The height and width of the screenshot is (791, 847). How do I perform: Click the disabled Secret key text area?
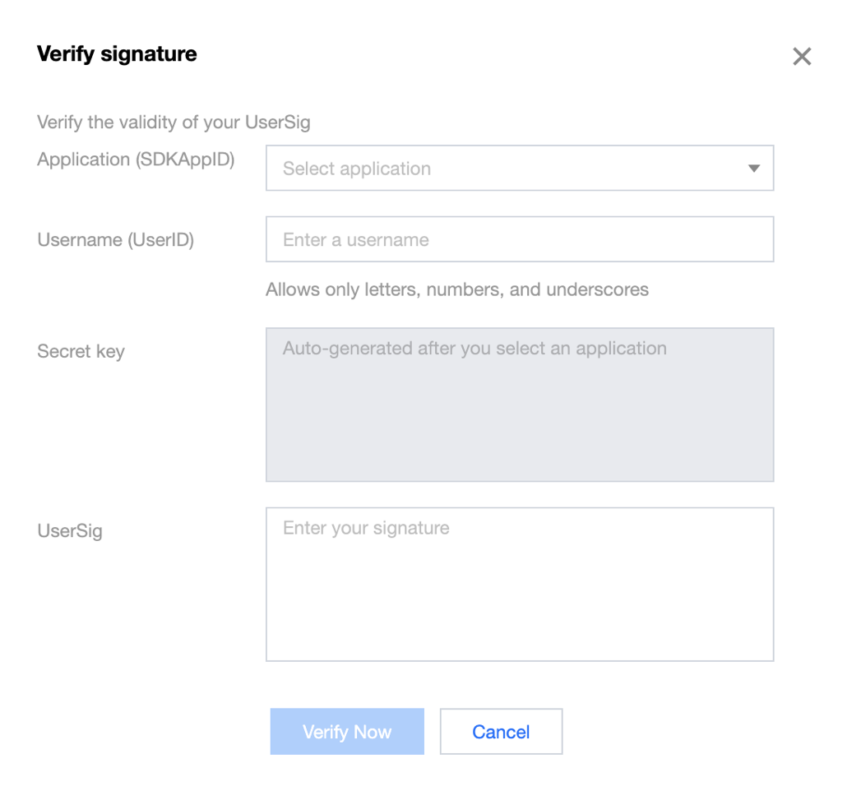coord(519,419)
